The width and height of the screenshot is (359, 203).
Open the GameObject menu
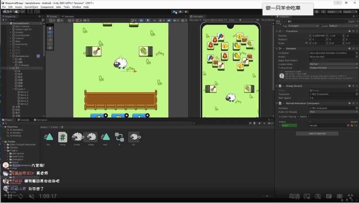pos(31,7)
